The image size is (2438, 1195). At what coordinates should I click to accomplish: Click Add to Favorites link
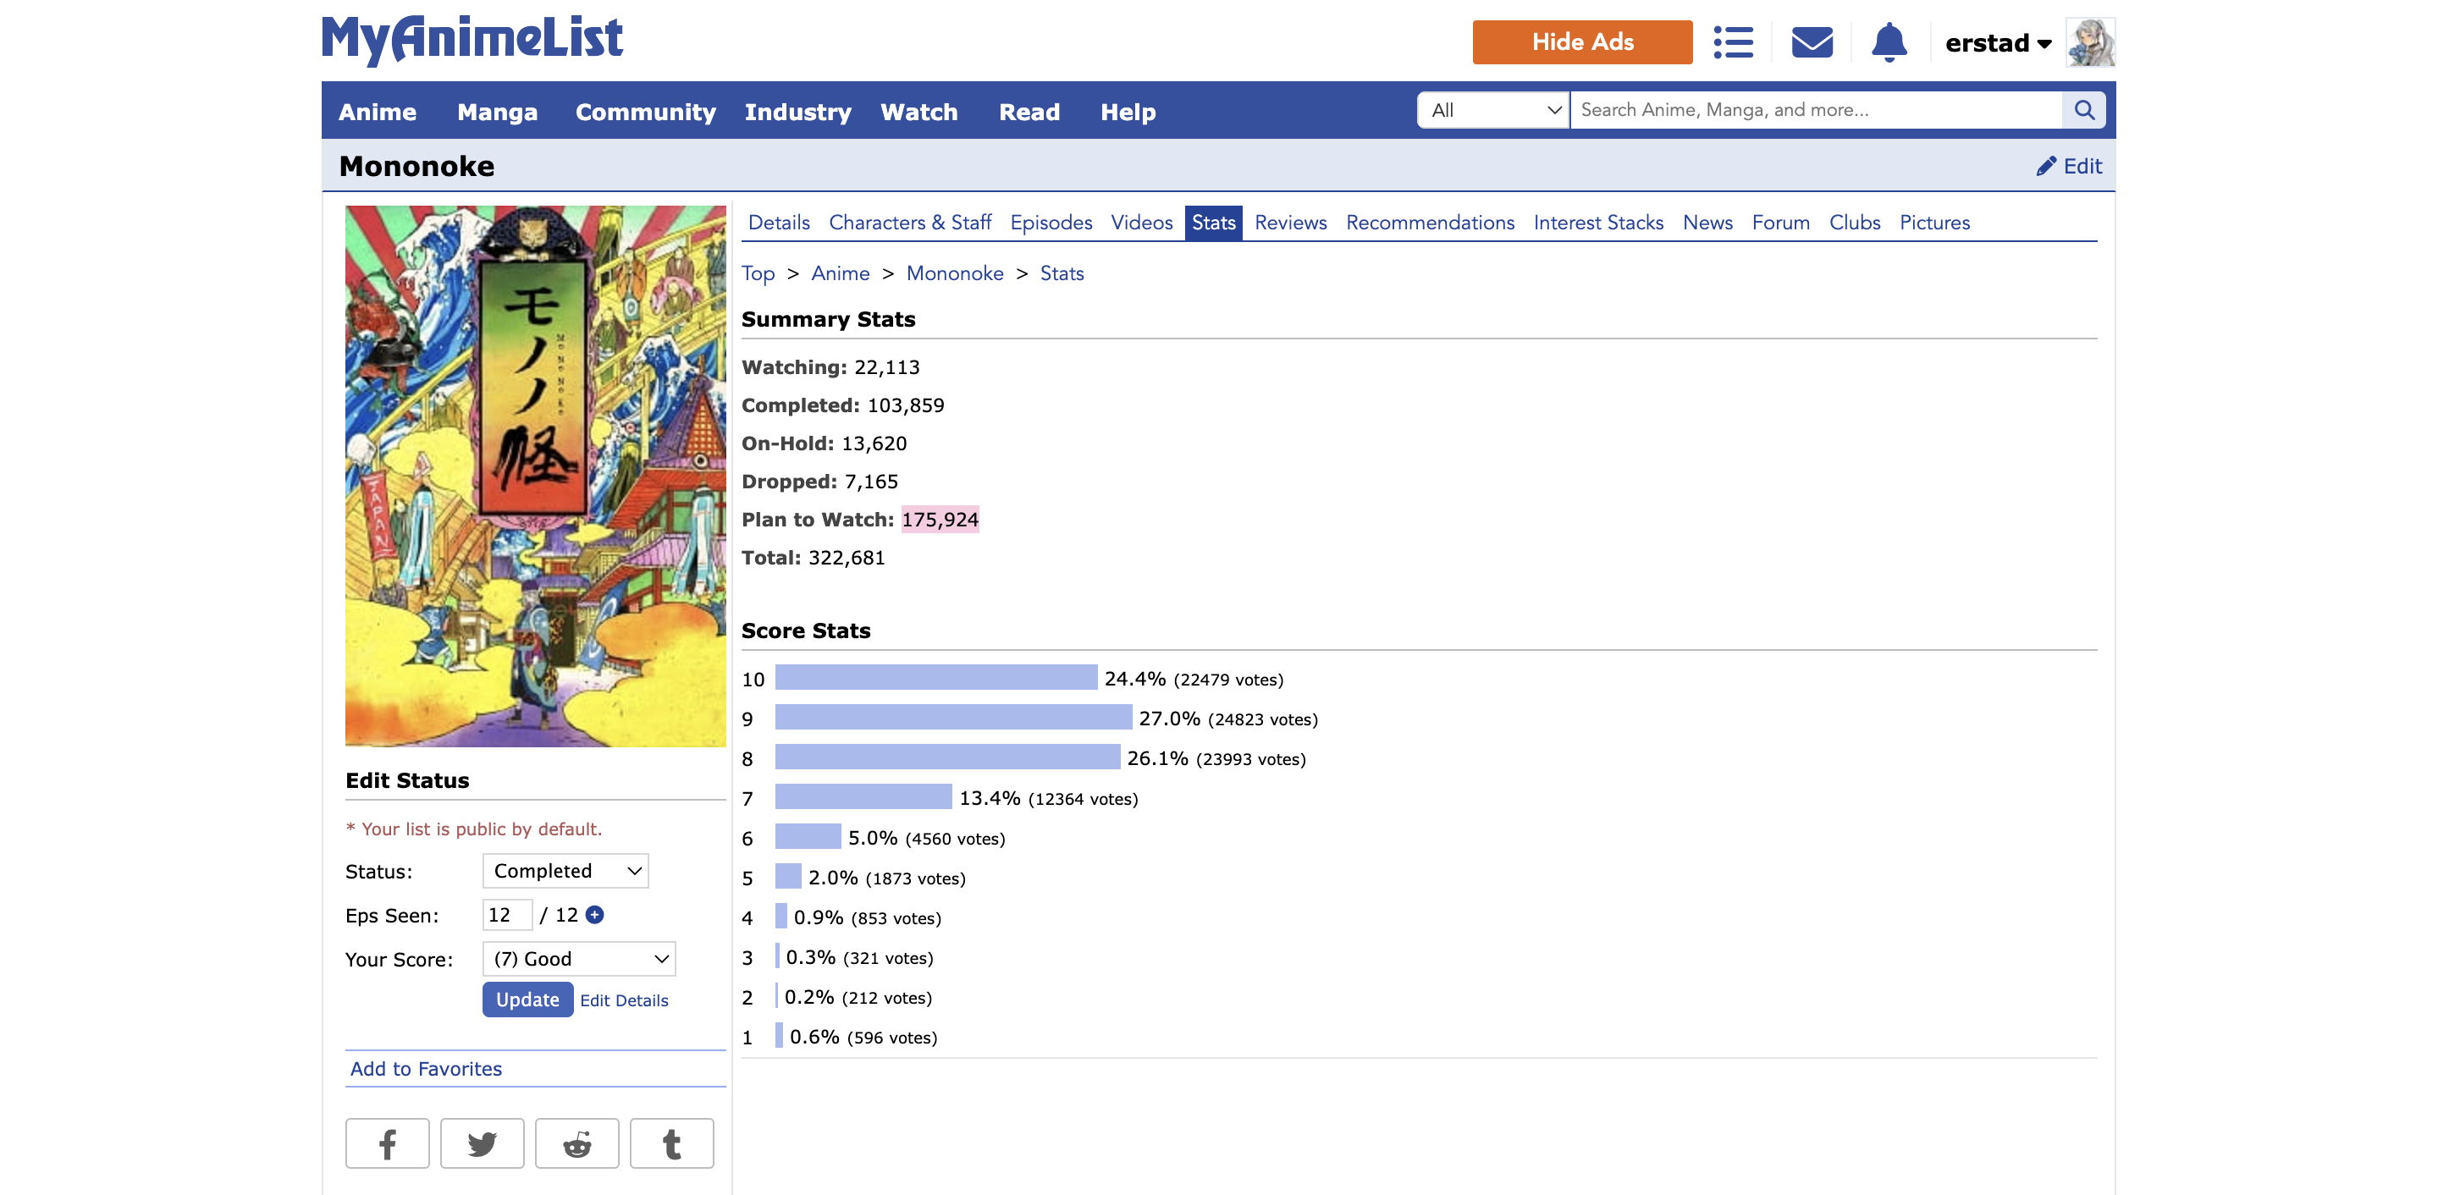[426, 1068]
